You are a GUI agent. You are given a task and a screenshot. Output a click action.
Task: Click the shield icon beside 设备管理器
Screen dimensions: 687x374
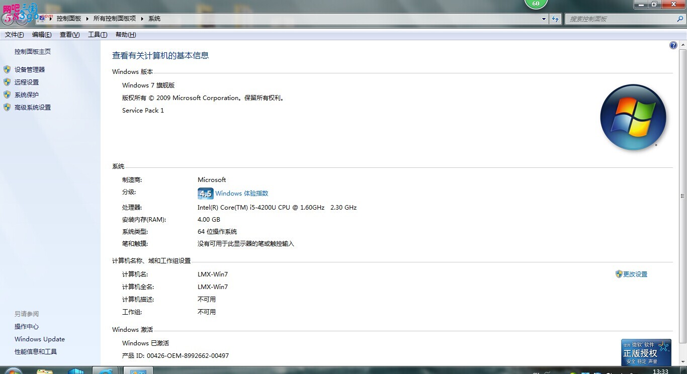pyautogui.click(x=7, y=69)
